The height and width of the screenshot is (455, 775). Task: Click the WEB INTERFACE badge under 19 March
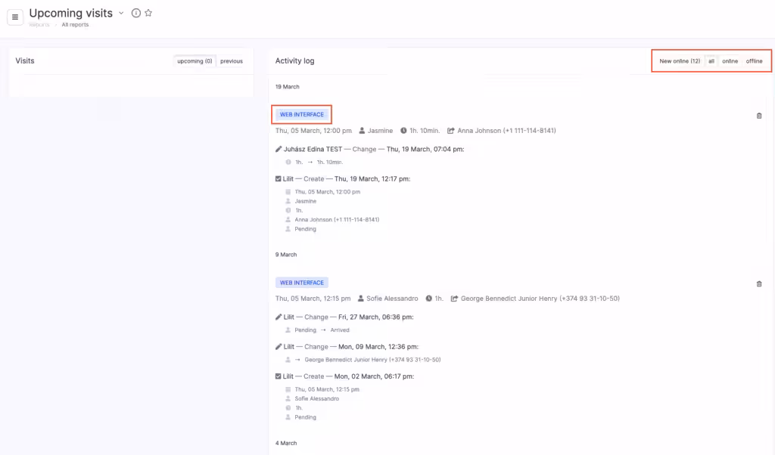(302, 115)
